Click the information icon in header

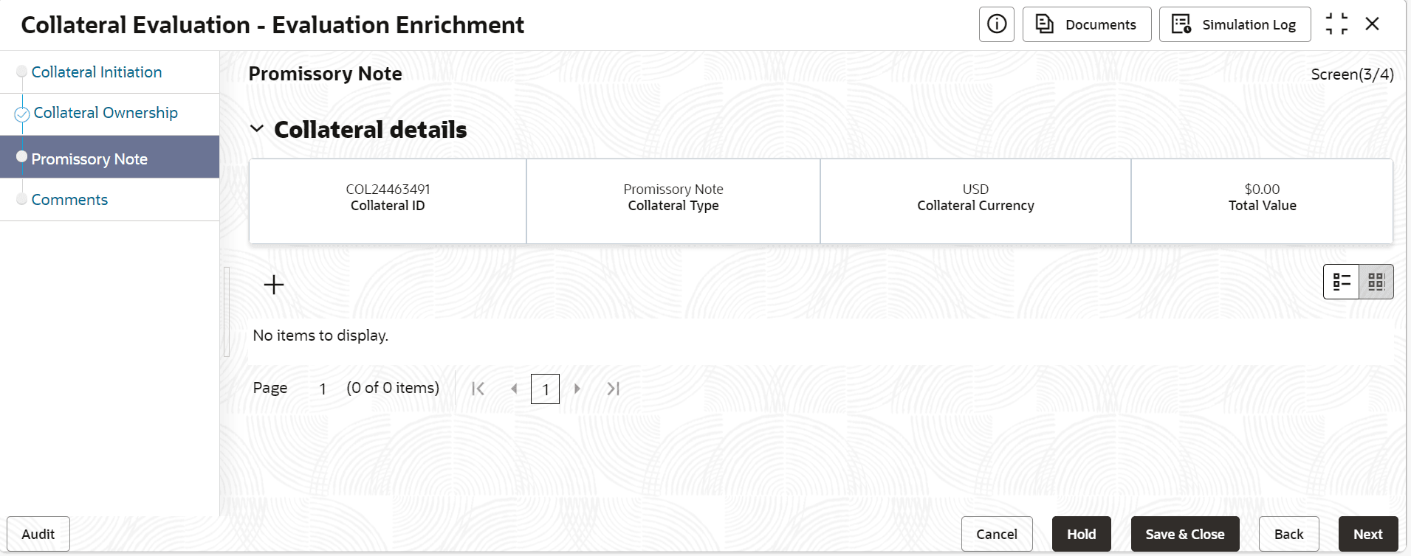(996, 24)
